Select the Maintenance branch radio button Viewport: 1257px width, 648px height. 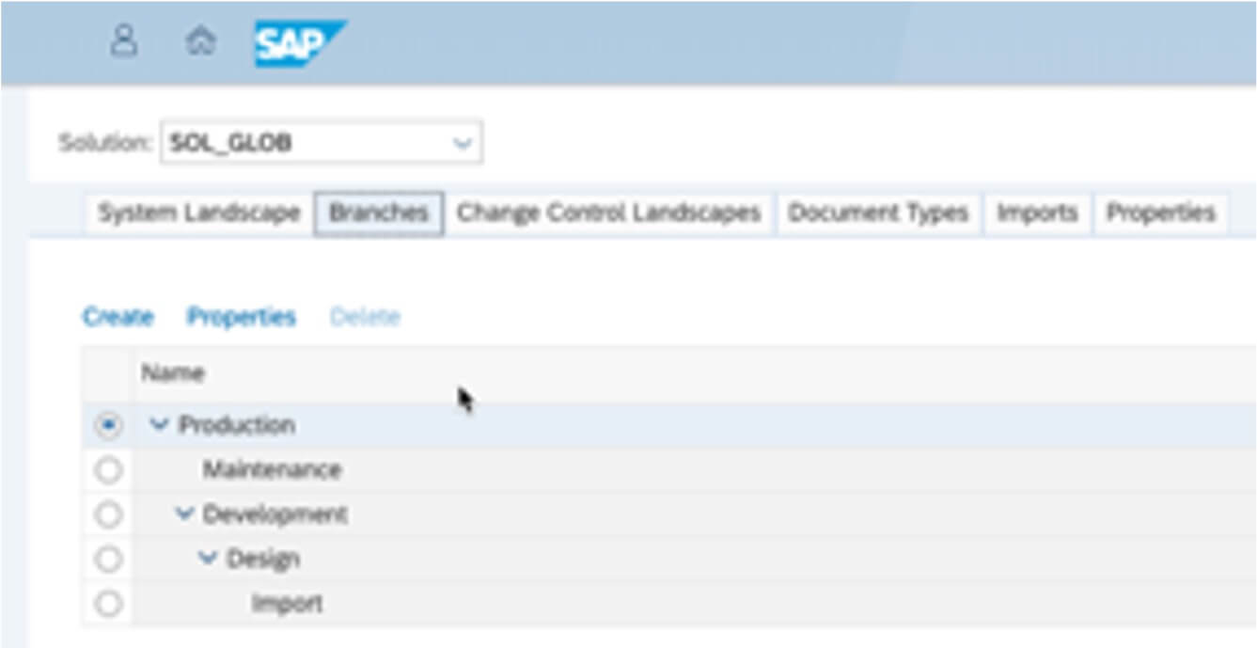[x=109, y=469]
